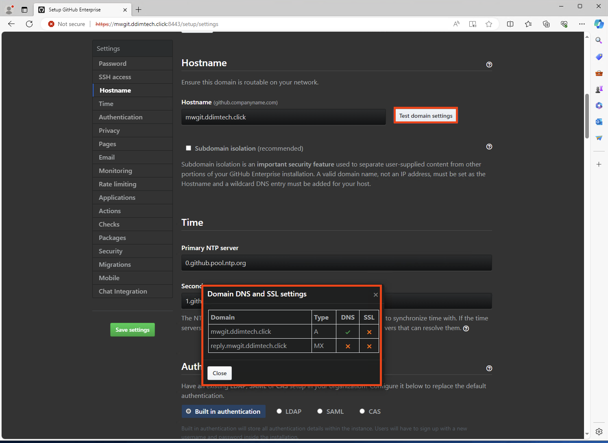Click help icon beside Authentication heading
Screen dimensions: 608x443
click(489, 368)
